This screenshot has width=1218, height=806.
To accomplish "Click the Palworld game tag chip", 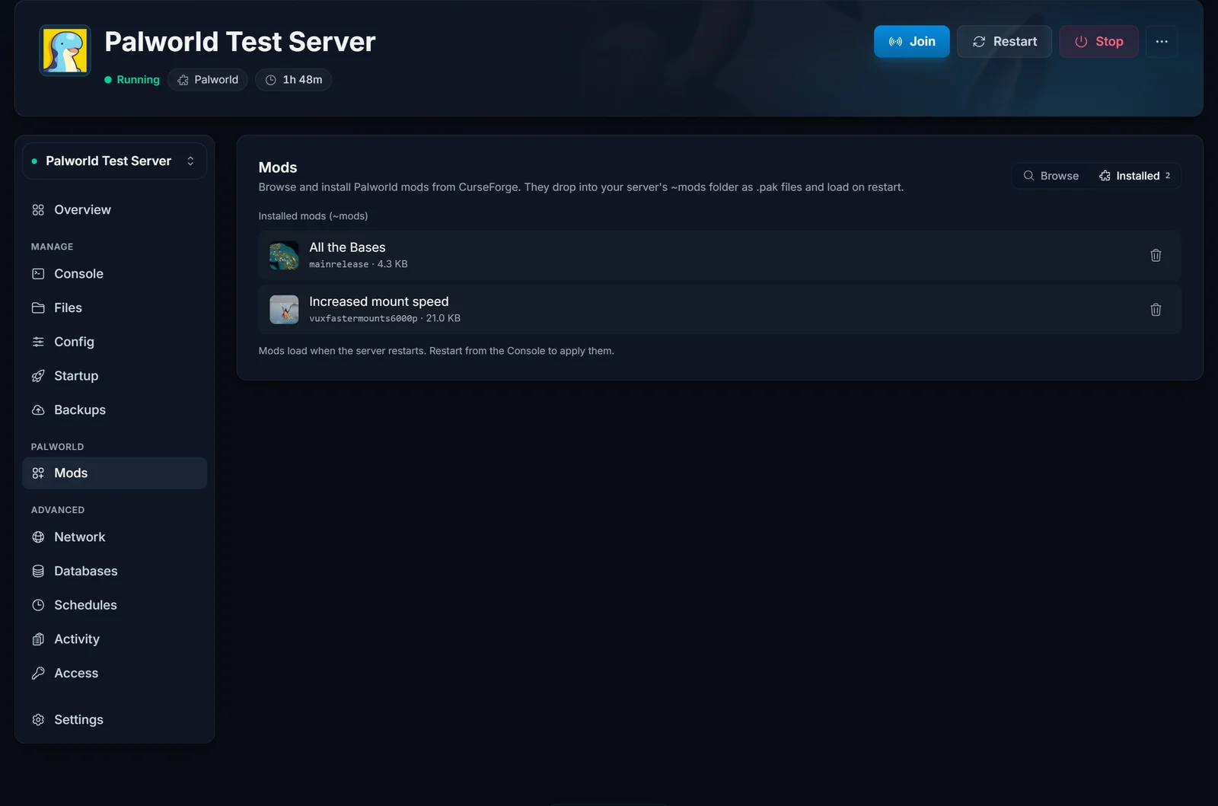I will pyautogui.click(x=208, y=80).
